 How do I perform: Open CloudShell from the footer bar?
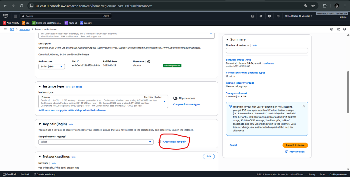9,174
